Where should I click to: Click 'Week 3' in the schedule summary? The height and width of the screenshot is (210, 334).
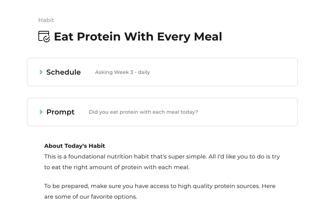(123, 72)
